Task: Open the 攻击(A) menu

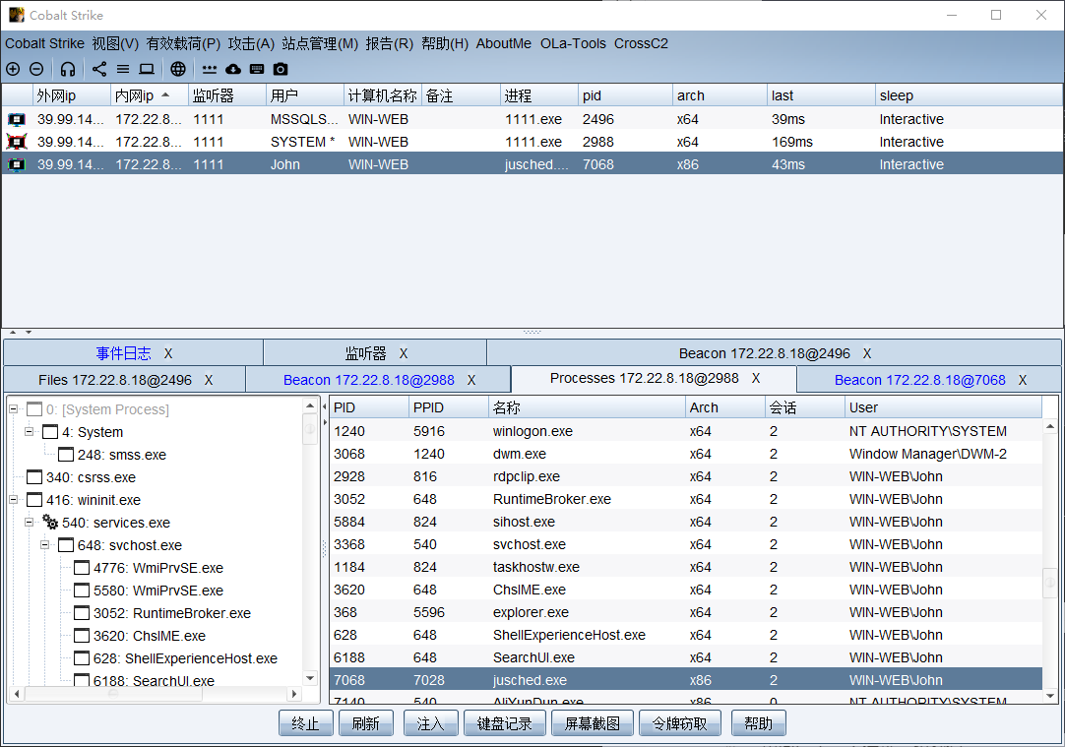Action: click(x=251, y=43)
